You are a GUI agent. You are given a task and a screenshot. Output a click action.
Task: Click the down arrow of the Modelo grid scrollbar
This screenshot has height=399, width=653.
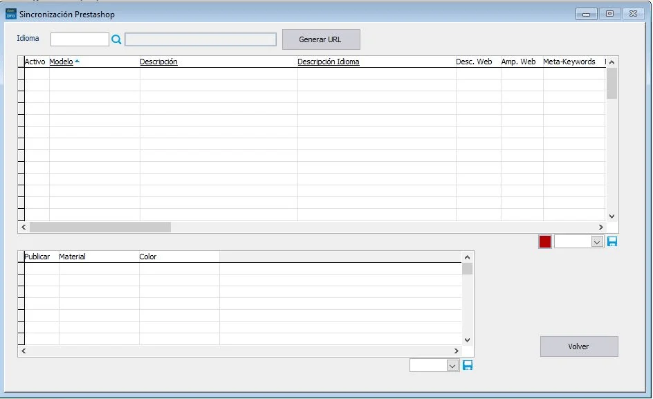(611, 216)
